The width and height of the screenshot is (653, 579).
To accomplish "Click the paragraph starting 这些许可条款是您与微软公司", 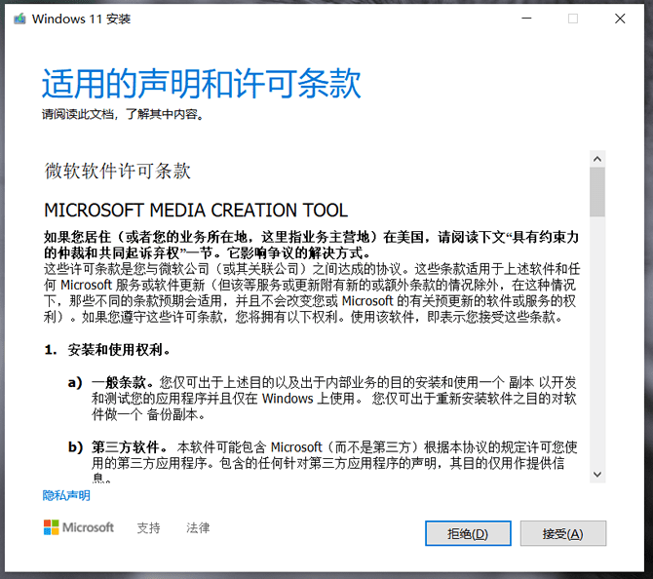I will pyautogui.click(x=312, y=293).
